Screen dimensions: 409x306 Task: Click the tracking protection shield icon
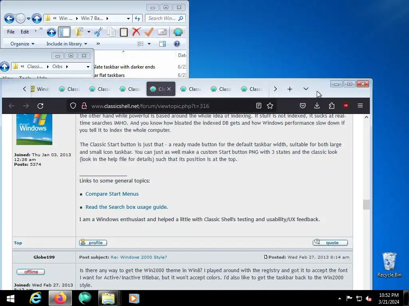point(73,106)
